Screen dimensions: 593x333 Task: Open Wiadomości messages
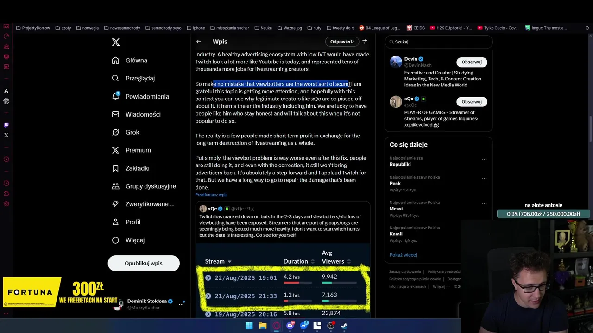pyautogui.click(x=136, y=114)
